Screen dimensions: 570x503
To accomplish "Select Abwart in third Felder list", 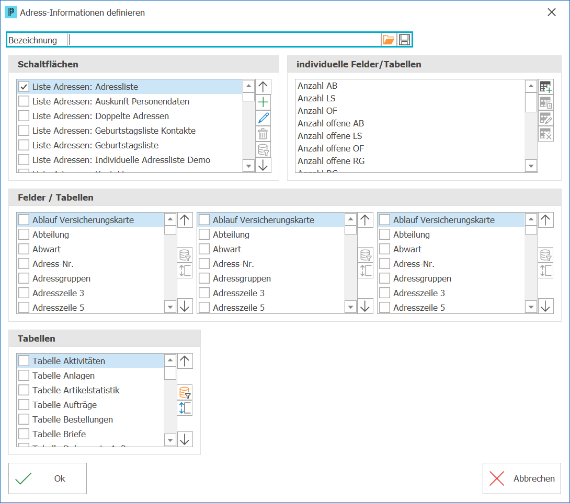I will point(451,249).
